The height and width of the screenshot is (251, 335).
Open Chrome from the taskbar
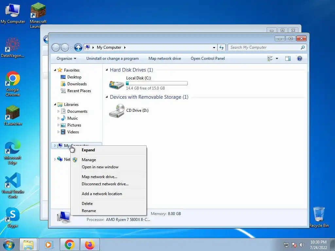pos(70,244)
